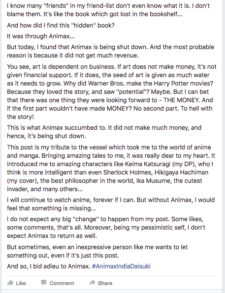This screenshot has height=293, width=225.
Task: Click the paragraph starting "But sometimes, even an inexpressive"
Action: 97,251
